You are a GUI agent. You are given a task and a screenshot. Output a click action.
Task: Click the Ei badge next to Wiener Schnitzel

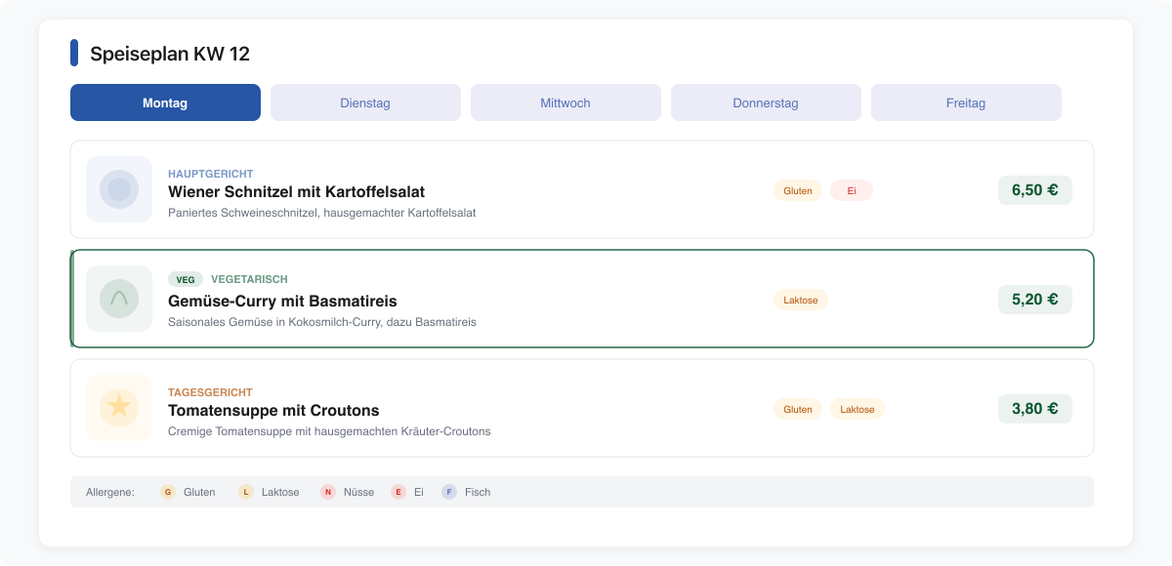click(x=851, y=190)
